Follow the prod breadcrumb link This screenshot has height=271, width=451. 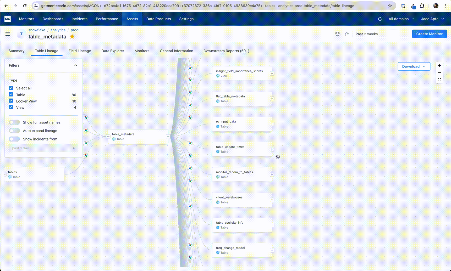point(75,30)
